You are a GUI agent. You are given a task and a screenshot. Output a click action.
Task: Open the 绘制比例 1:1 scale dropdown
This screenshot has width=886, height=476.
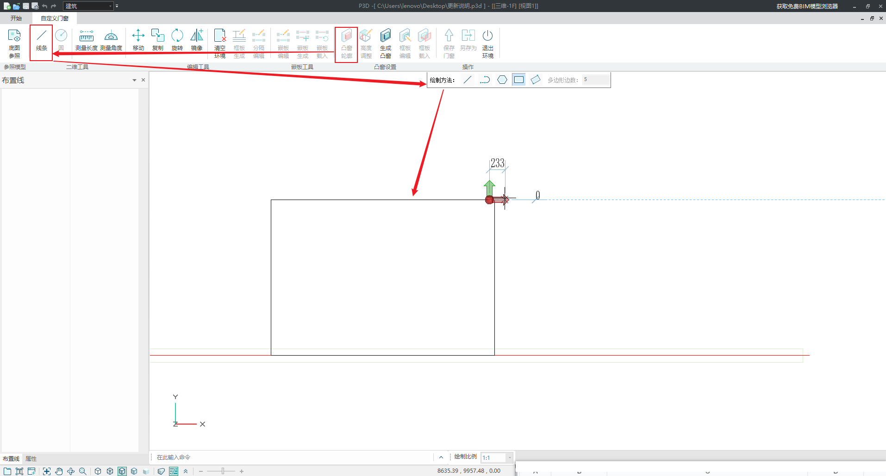[x=497, y=457]
